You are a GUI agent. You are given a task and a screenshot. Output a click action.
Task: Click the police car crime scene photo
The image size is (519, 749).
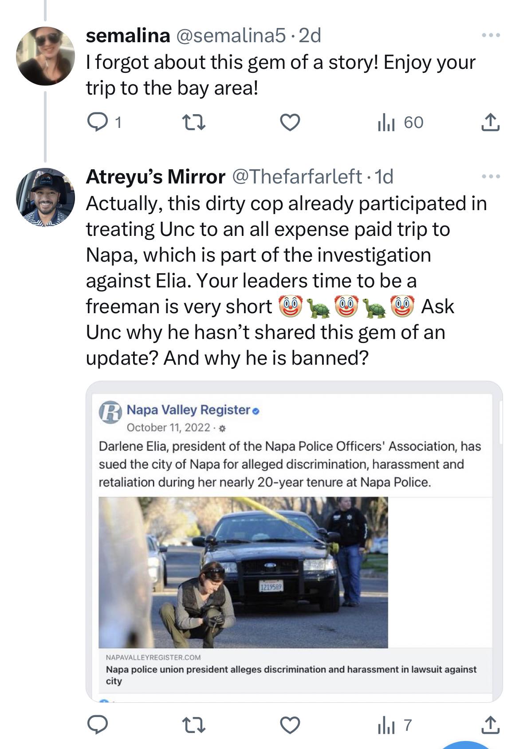(243, 572)
